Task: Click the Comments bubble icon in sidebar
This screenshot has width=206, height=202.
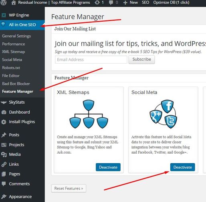Action: tap(4, 184)
